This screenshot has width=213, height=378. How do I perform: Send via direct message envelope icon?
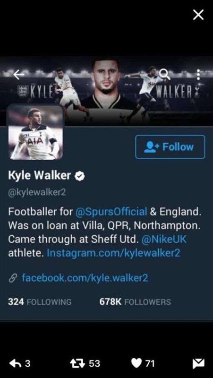(198, 363)
